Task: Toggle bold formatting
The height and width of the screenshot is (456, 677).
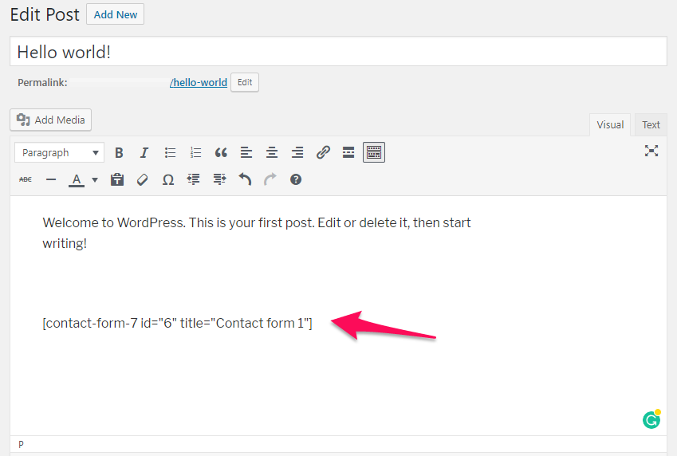Action: click(119, 152)
